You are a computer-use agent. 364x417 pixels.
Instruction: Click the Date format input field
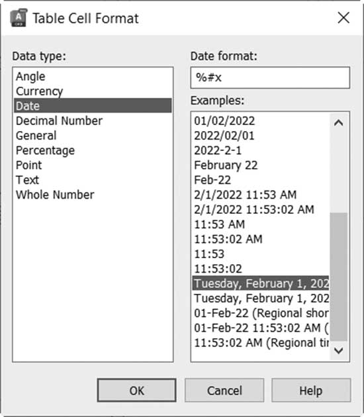(270, 77)
